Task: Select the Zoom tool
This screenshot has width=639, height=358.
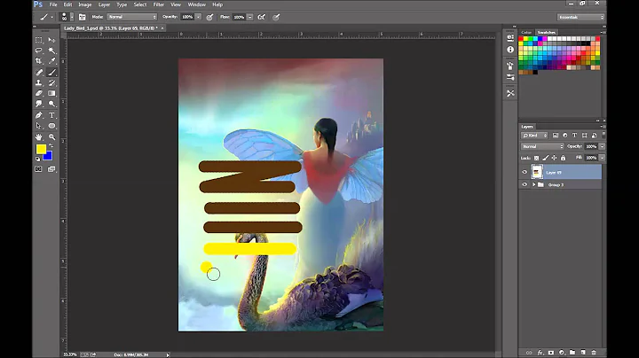Action: 51,137
